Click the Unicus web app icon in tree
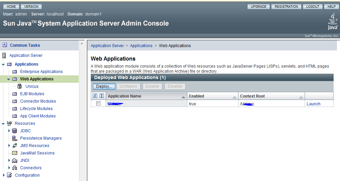This screenshot has height=181, width=340. (20, 86)
